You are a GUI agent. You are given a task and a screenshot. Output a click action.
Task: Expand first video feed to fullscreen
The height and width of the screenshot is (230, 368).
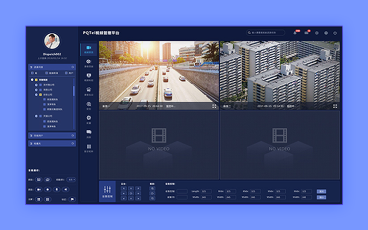[214, 106]
